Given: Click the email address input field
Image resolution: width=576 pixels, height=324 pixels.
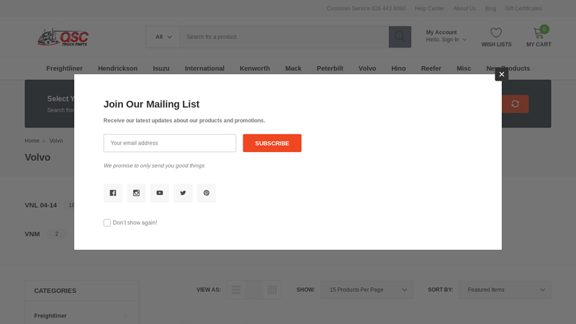Looking at the screenshot, I should click(170, 143).
